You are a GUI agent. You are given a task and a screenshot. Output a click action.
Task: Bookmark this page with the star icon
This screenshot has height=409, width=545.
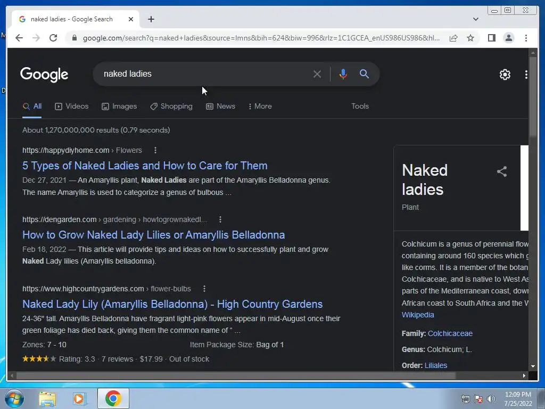pos(470,38)
